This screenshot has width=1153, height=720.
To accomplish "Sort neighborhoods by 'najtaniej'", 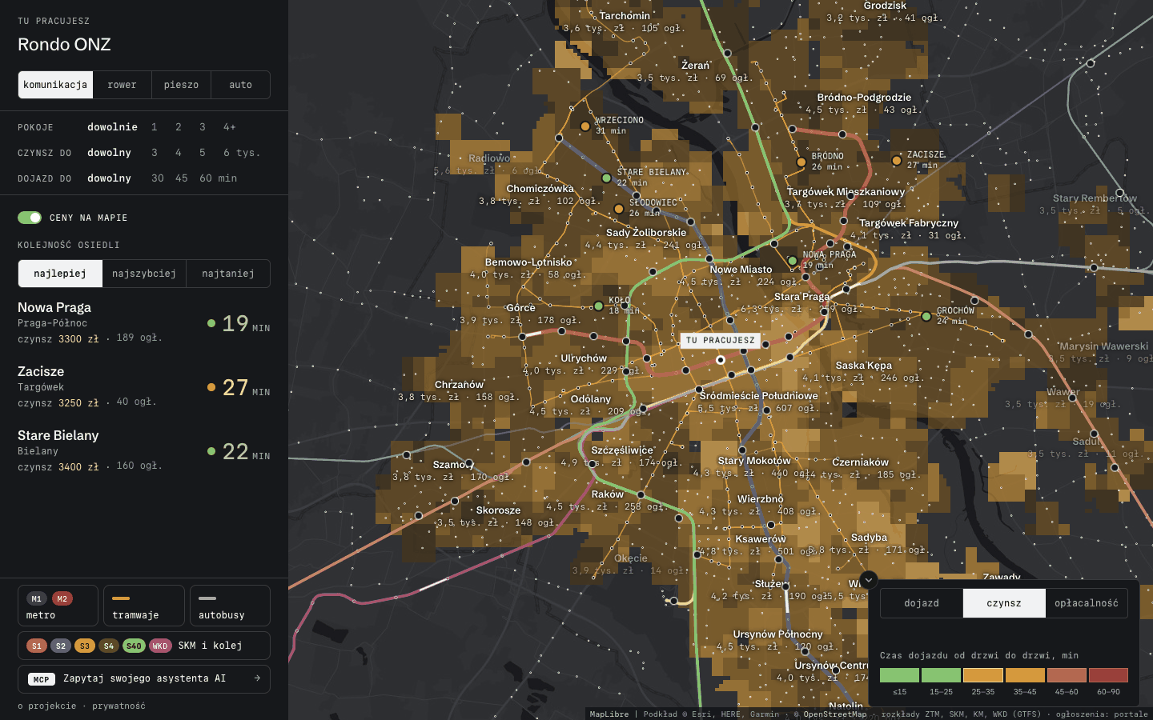I will (x=228, y=274).
